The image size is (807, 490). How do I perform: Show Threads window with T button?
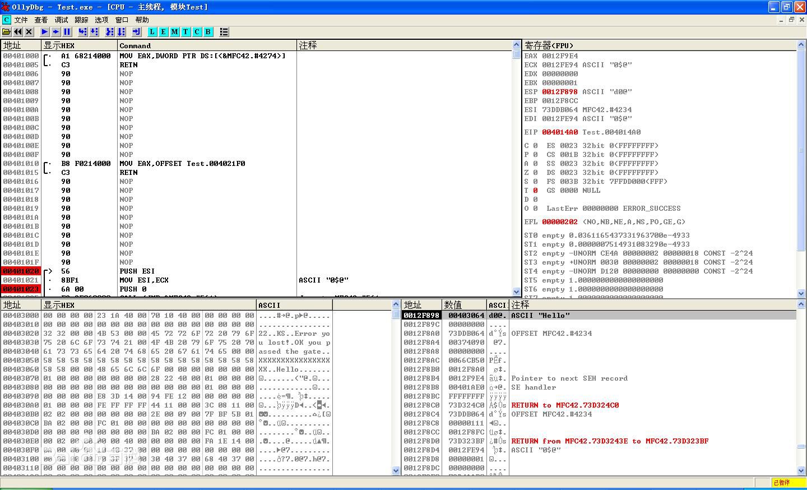click(185, 32)
